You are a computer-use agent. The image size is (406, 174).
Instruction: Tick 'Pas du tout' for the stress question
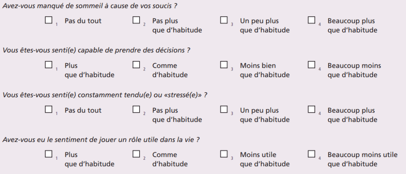point(49,110)
